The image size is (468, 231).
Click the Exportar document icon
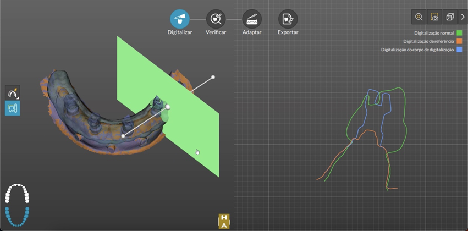(x=288, y=19)
